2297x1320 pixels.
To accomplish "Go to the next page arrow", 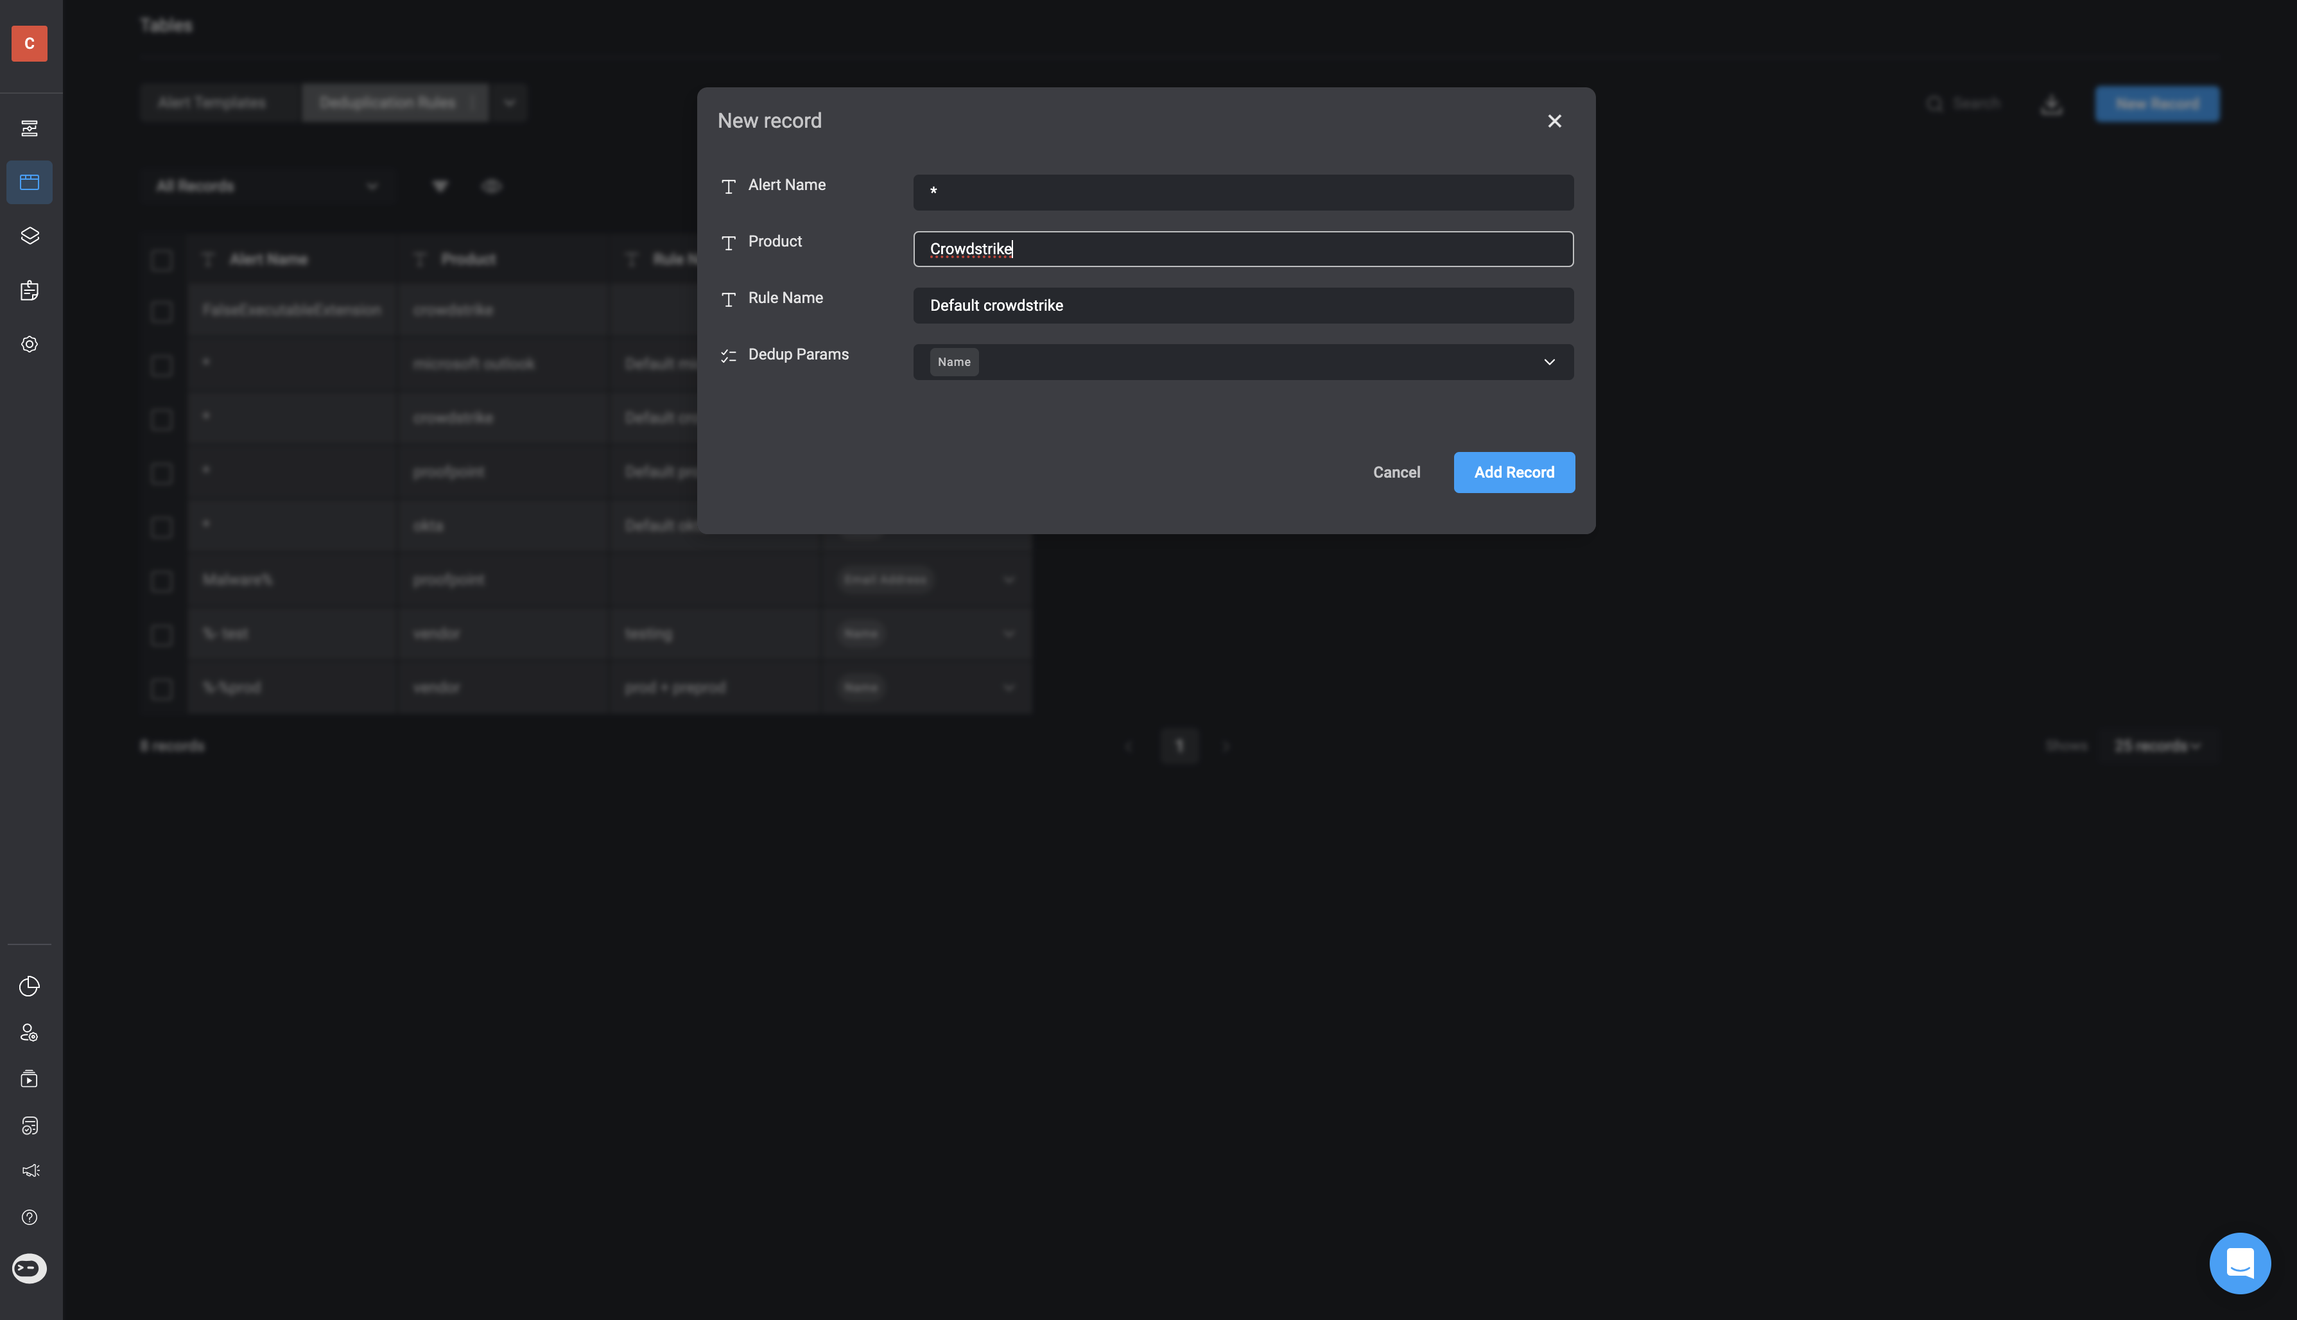I will tap(1226, 746).
